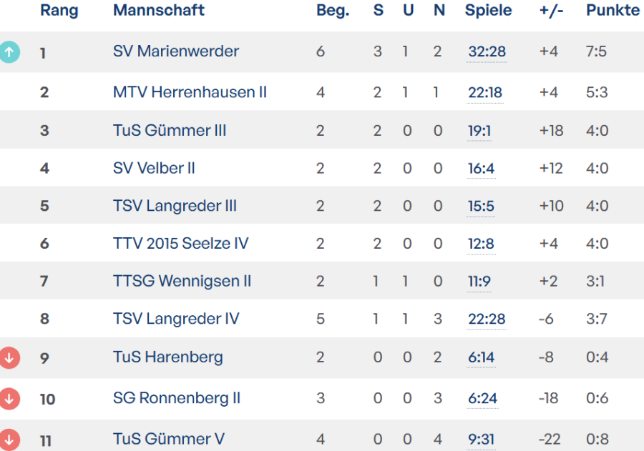The width and height of the screenshot is (644, 451).
Task: Click the Mannschaft column header
Action: 159,10
